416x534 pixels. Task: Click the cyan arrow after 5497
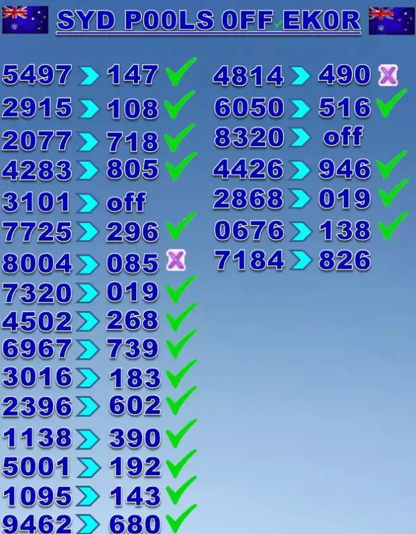click(89, 76)
